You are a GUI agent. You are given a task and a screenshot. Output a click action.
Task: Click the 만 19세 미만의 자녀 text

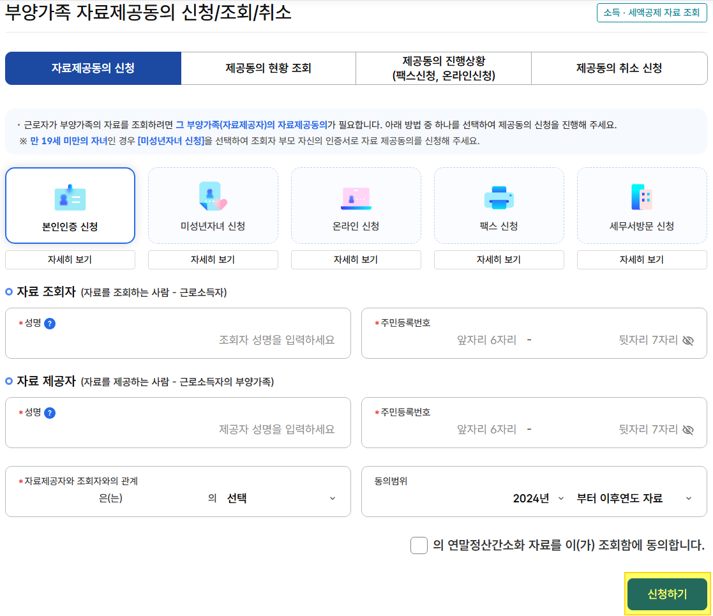pyautogui.click(x=69, y=141)
